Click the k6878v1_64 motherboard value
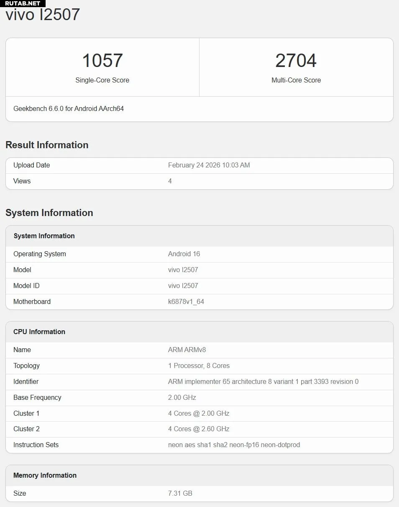This screenshot has width=399, height=507. tap(186, 302)
